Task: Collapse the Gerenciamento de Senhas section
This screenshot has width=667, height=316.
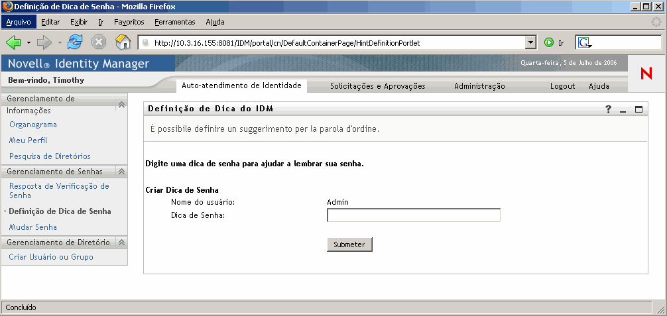Action: click(121, 172)
